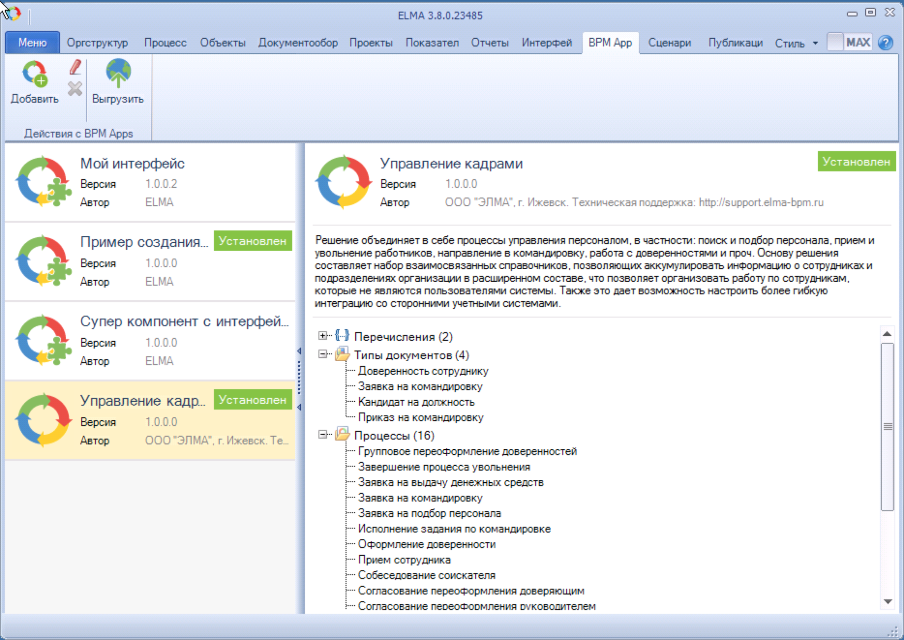Click the Типы документов (4) label
Viewport: 904px width, 640px height.
(411, 355)
